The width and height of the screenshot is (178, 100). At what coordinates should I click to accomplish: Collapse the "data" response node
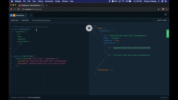click(94, 28)
